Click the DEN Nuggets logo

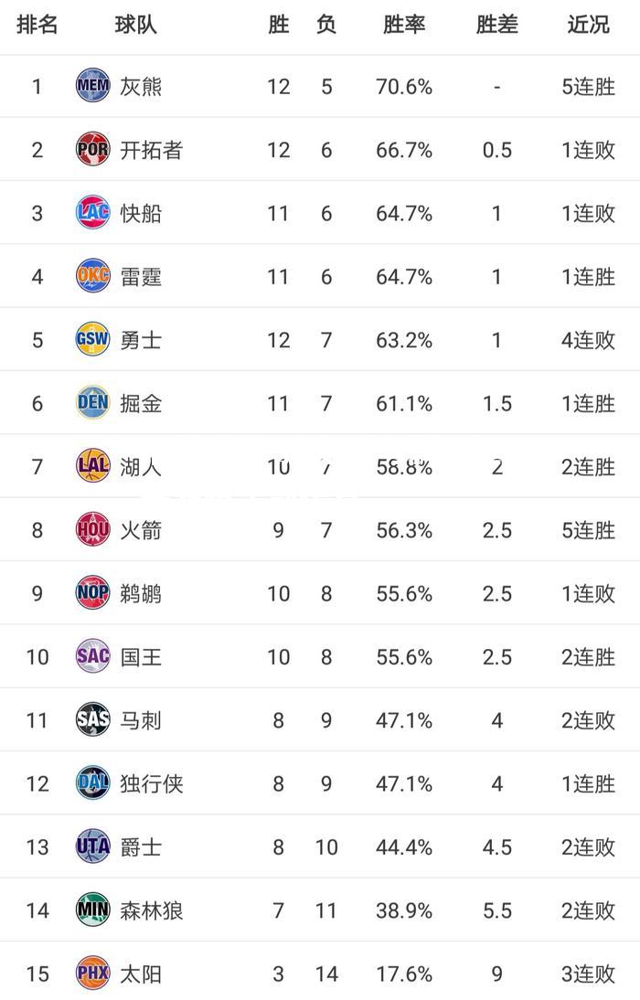(93, 402)
